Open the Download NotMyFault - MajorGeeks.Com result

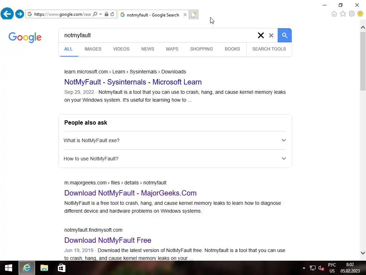pos(130,193)
